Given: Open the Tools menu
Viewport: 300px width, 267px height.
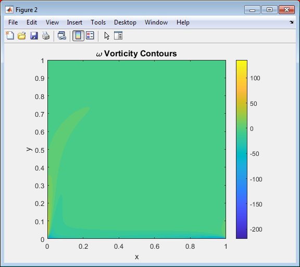Looking at the screenshot, I should pos(98,22).
